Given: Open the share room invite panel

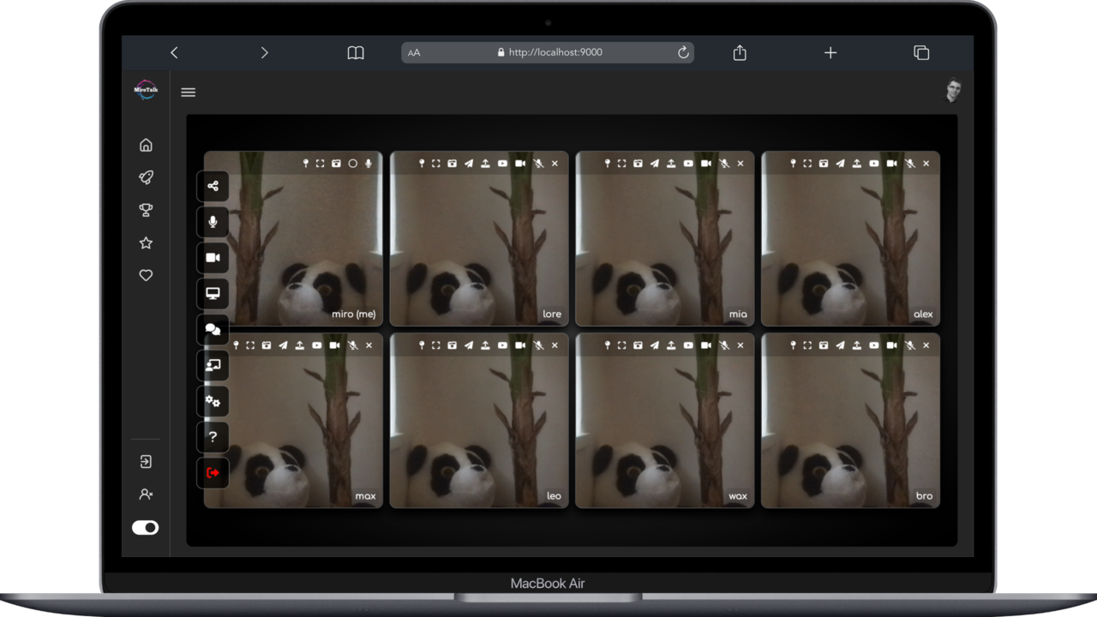Looking at the screenshot, I should (213, 186).
